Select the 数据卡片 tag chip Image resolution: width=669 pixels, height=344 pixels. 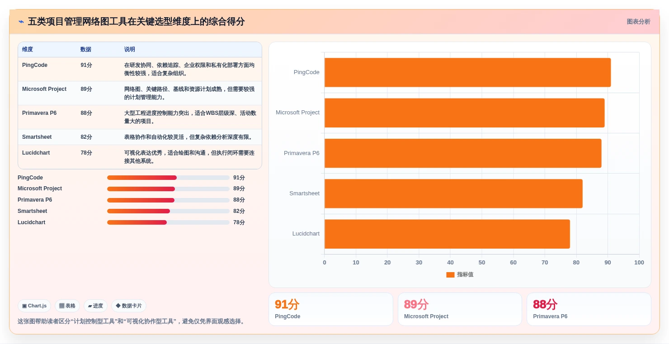point(129,306)
